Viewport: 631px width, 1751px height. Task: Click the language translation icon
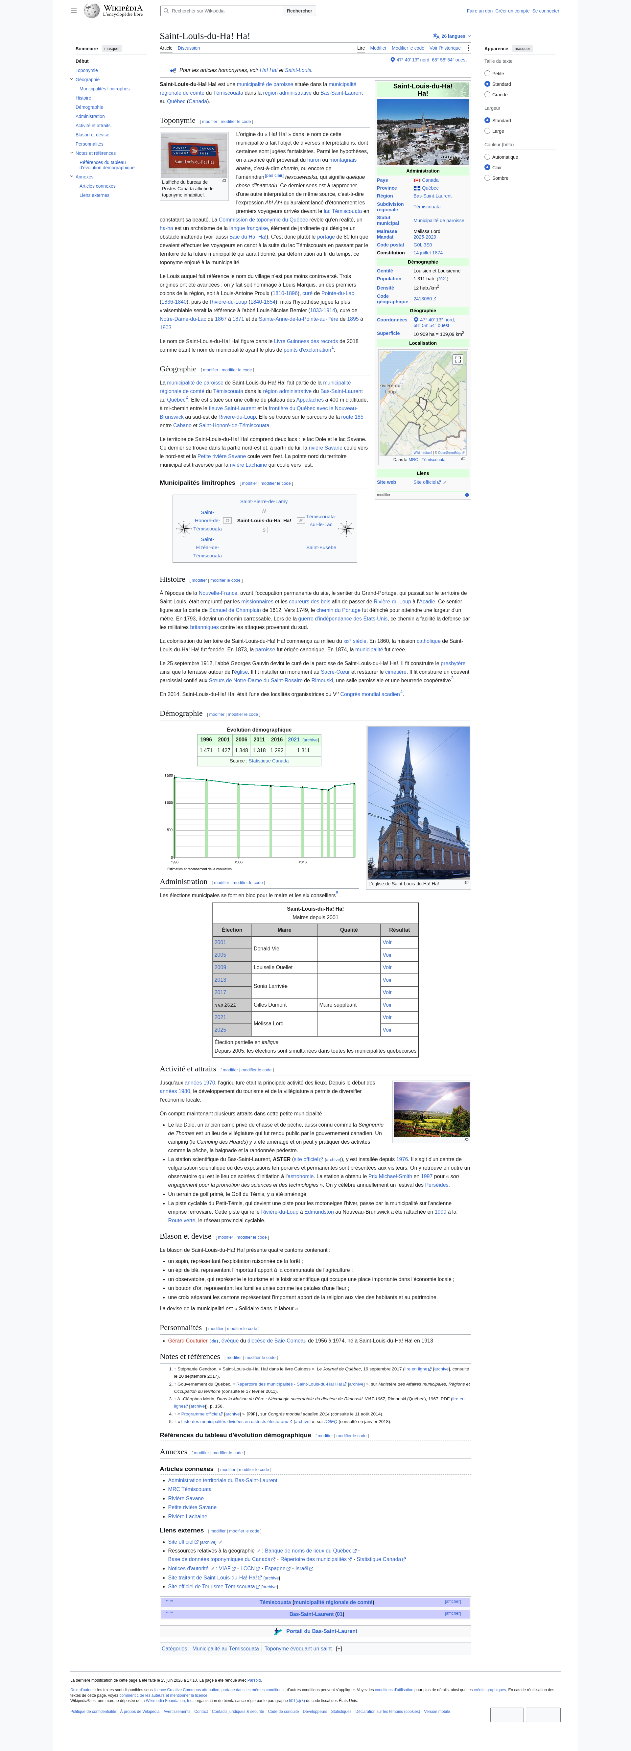436,36
